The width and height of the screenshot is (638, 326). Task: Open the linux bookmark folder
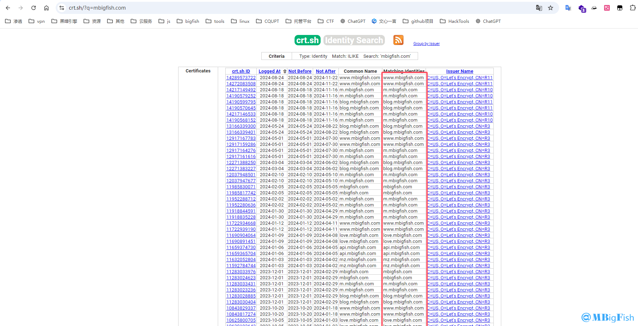[240, 21]
